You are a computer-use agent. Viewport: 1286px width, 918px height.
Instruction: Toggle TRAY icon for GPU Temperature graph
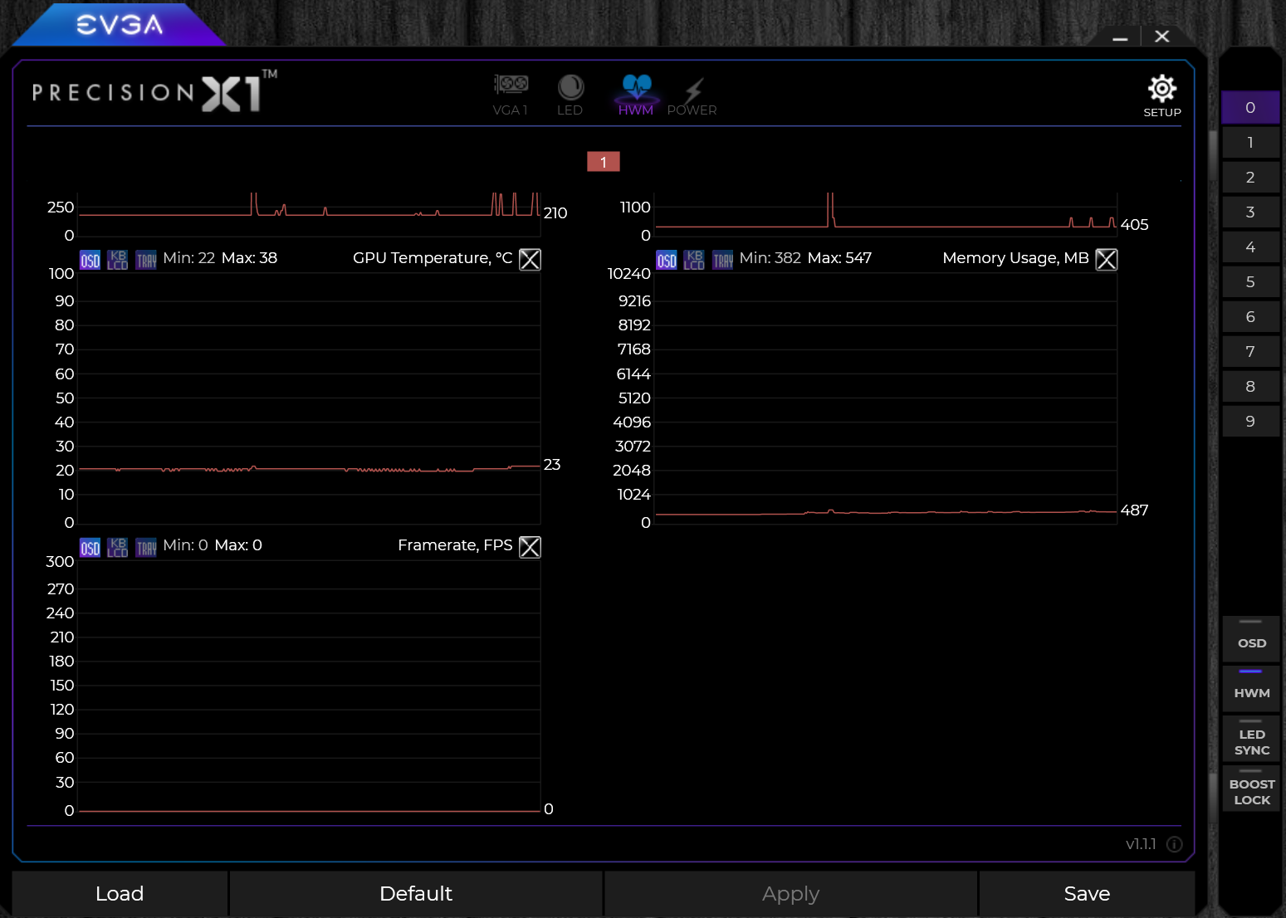tap(146, 261)
